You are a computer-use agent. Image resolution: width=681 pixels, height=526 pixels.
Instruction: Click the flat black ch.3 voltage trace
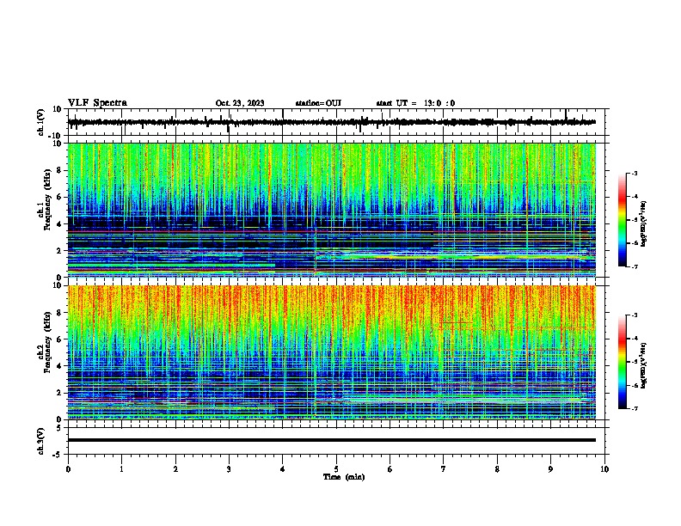click(332, 440)
